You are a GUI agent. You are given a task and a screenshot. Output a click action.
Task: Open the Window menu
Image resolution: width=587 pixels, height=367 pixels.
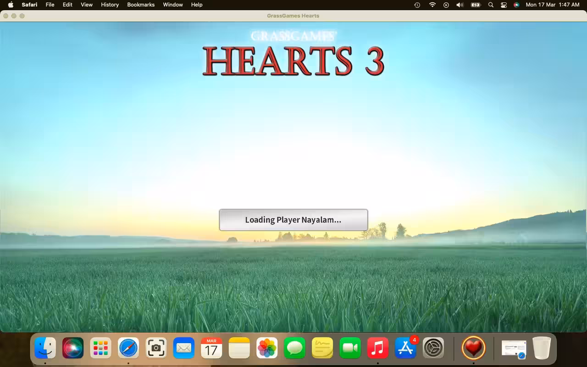173,5
